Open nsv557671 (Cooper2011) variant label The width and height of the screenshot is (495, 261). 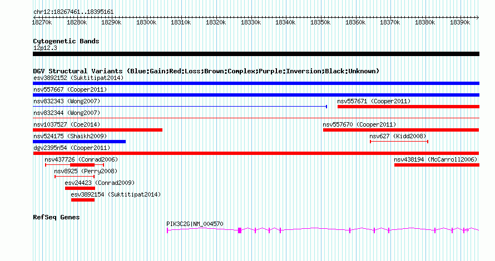tap(374, 101)
